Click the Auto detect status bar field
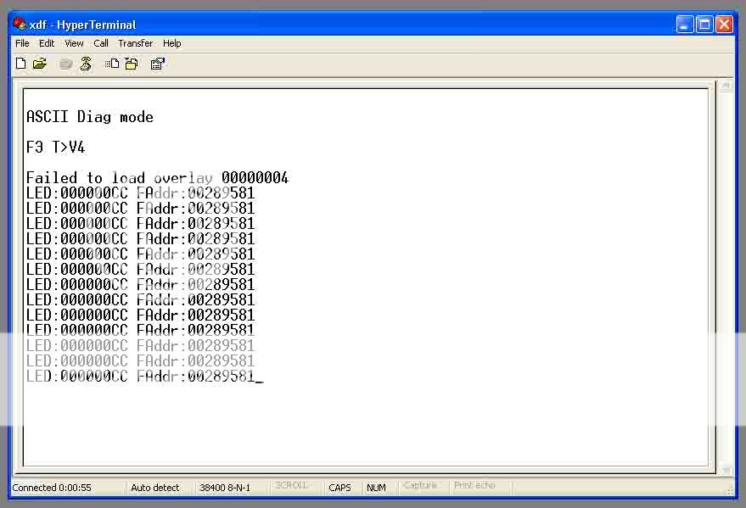The image size is (746, 508). (155, 488)
